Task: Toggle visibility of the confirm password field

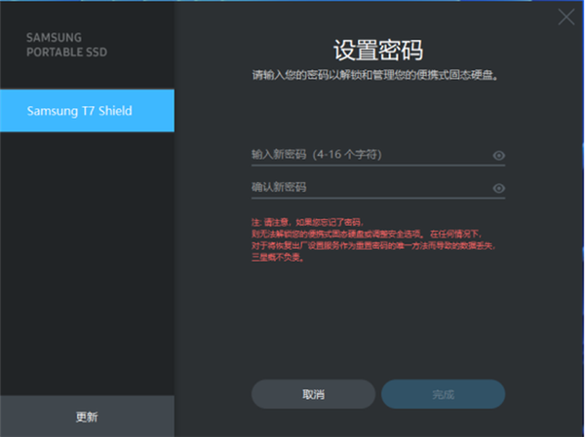Action: tap(499, 188)
